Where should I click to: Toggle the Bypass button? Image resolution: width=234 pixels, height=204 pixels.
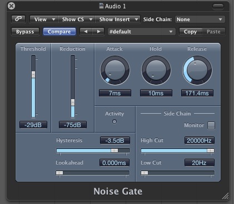point(25,32)
